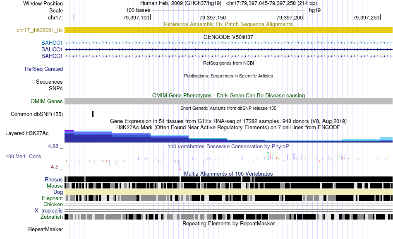This screenshot has height=239, width=393.
Task: Select the second BAHCC1 transcript label
Action: [x=52, y=49]
